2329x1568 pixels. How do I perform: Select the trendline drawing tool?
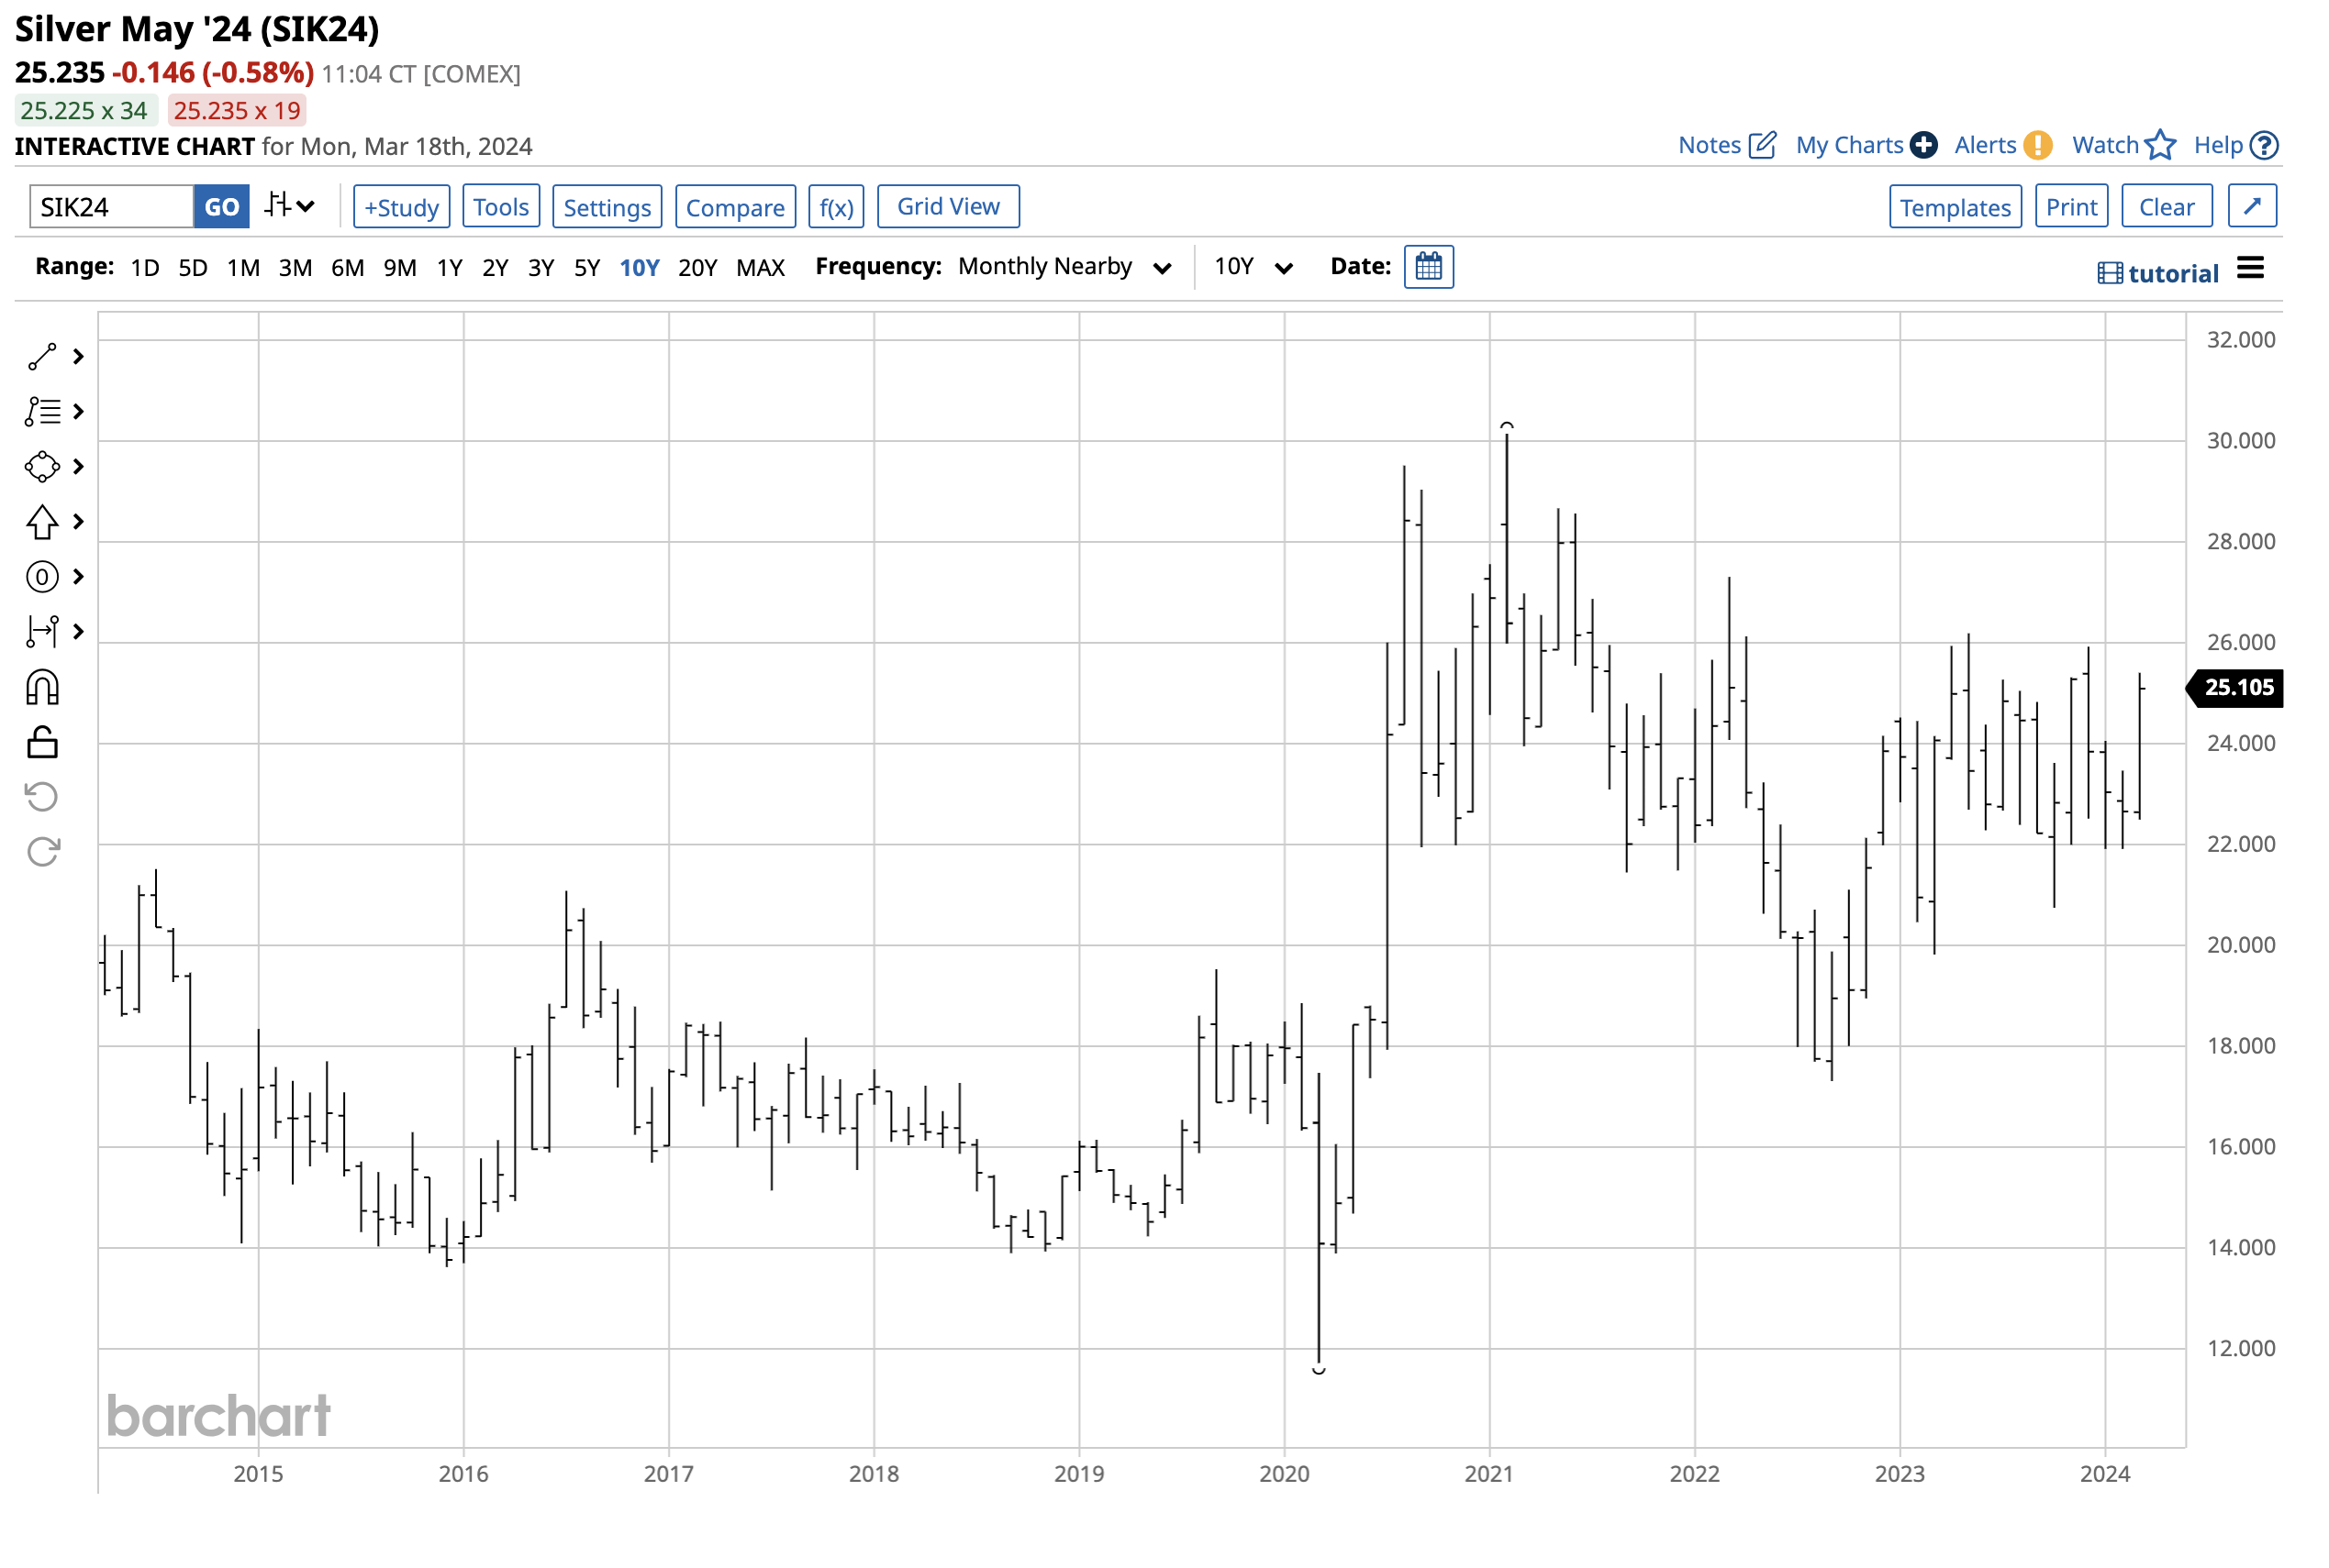(x=42, y=355)
